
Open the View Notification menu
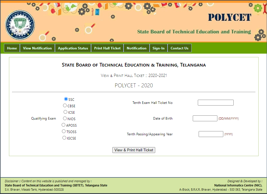(x=38, y=48)
